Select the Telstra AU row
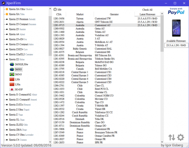This screenshot has width=189, height=148. pyautogui.click(x=106, y=32)
